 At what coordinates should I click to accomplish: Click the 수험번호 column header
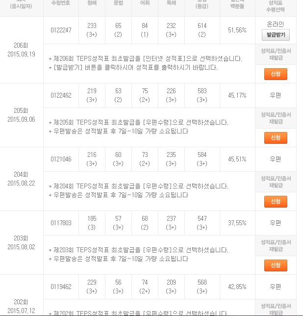pos(61,3)
